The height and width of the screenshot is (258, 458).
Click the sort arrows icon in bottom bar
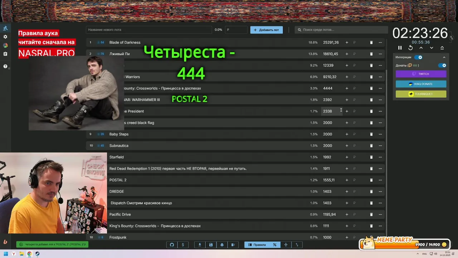297,245
